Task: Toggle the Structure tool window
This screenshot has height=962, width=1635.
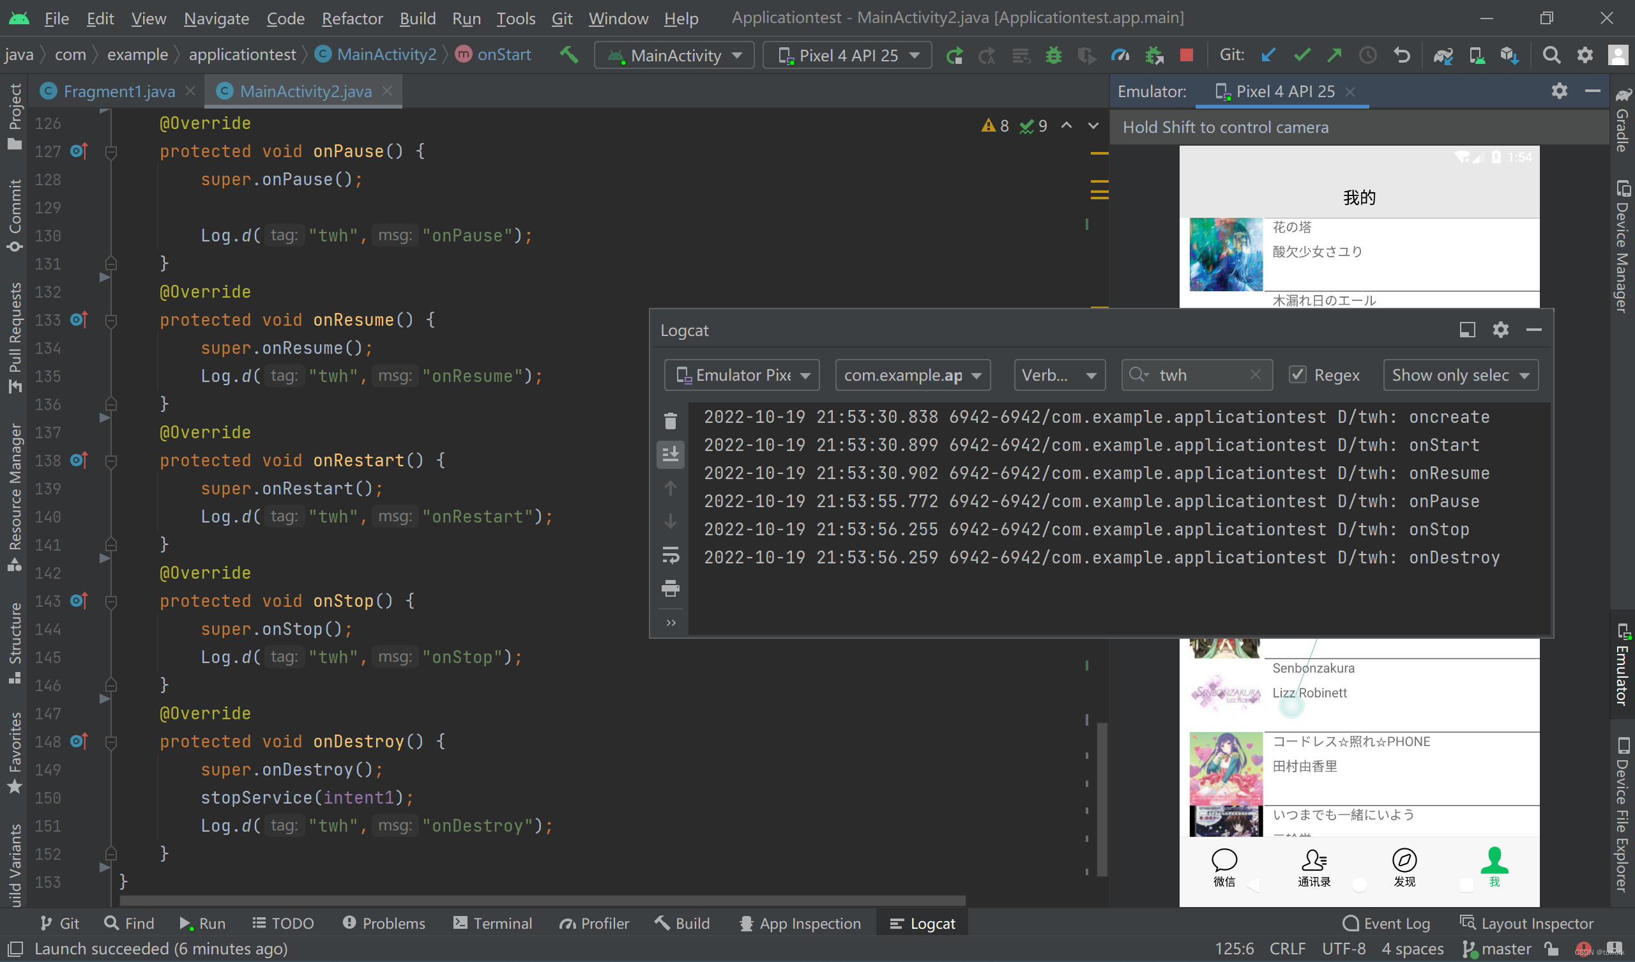Action: click(14, 643)
